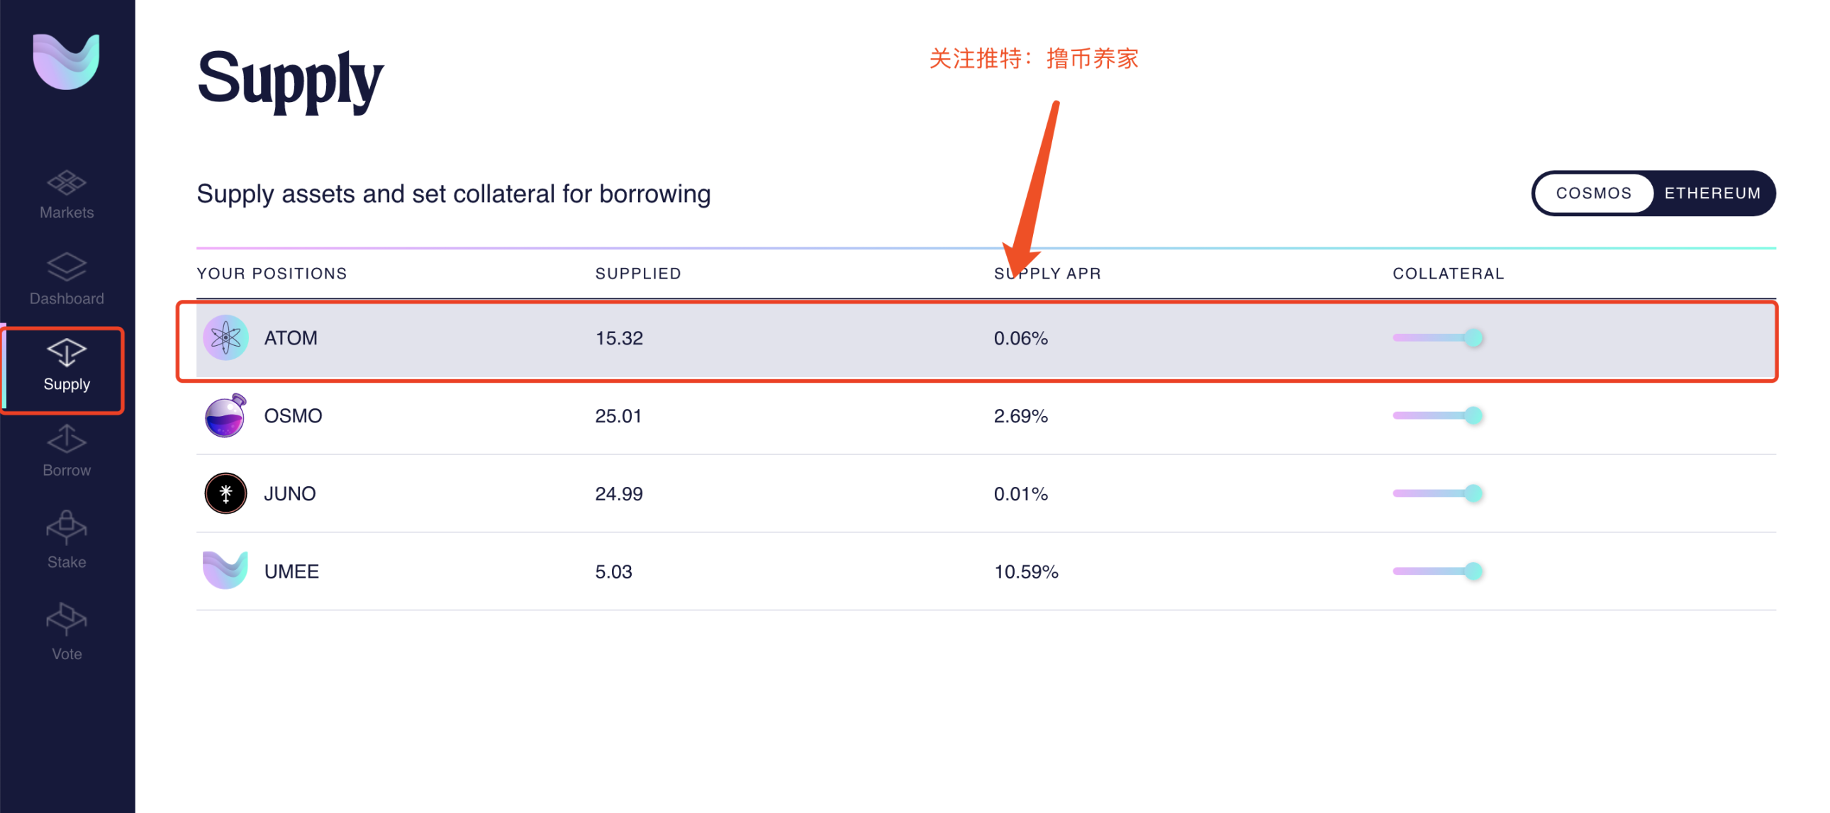Click the ATOM token icon

coord(225,338)
